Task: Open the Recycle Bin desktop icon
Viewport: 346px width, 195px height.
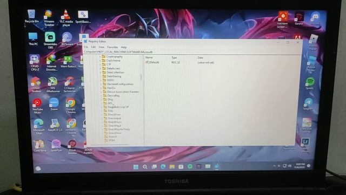Action: click(31, 16)
